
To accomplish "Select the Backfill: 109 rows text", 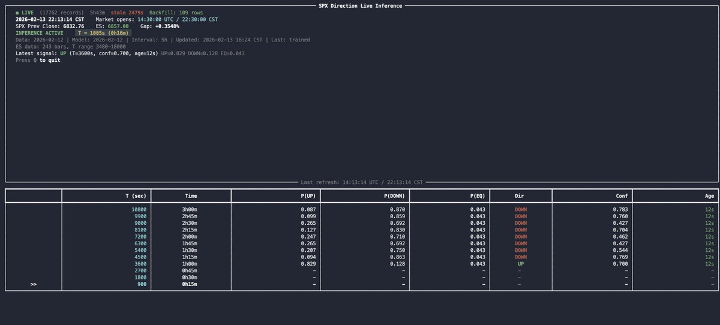I will pos(176,12).
